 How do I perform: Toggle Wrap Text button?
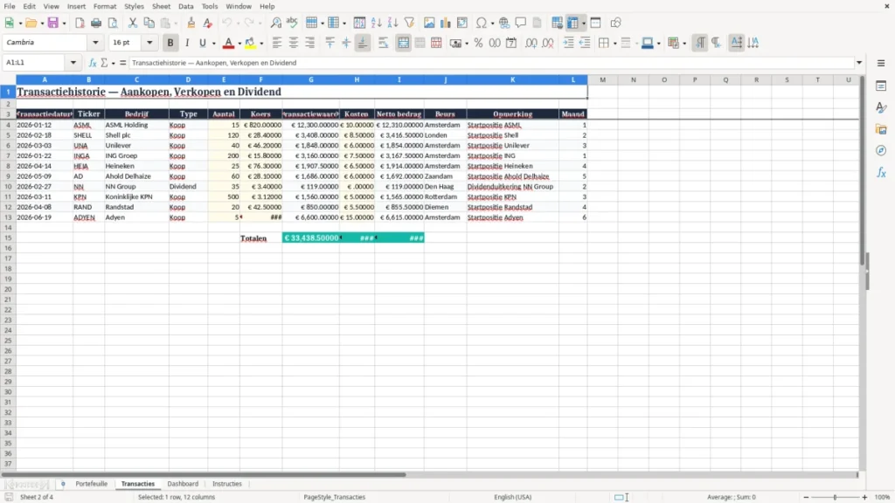tap(383, 43)
